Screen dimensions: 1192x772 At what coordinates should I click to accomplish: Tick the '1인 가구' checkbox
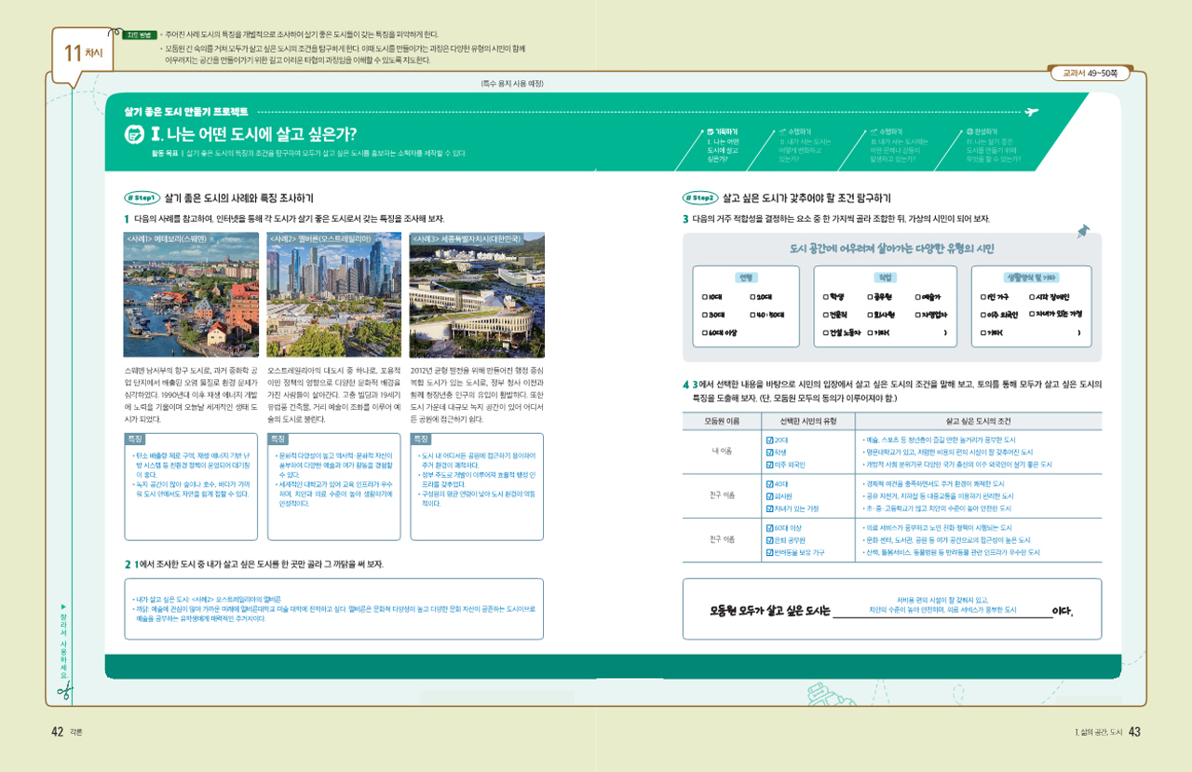(984, 297)
